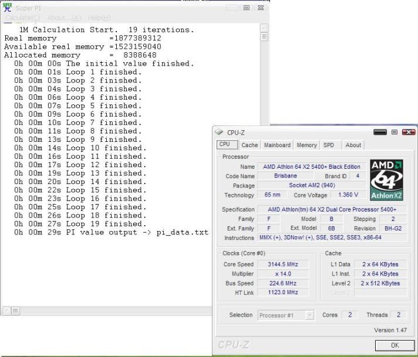Viewport: 418px width, 357px height.
Task: Click the 'Version 1.47' text in CPU-Z
Action: click(x=390, y=330)
